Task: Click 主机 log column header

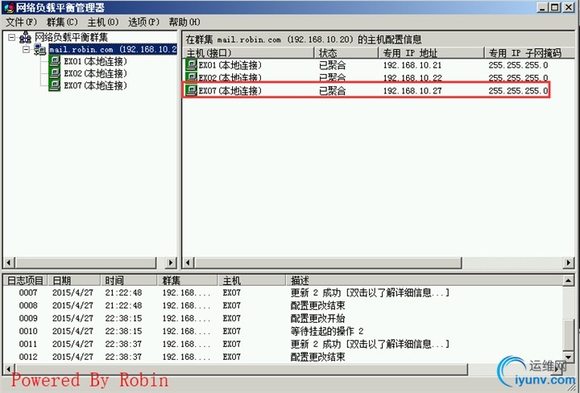Action: pos(252,280)
